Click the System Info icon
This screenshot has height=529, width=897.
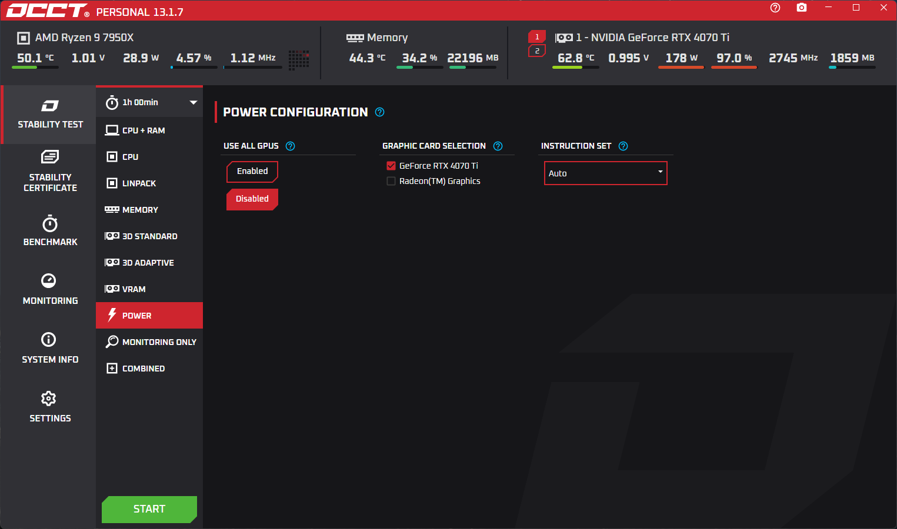coord(49,339)
